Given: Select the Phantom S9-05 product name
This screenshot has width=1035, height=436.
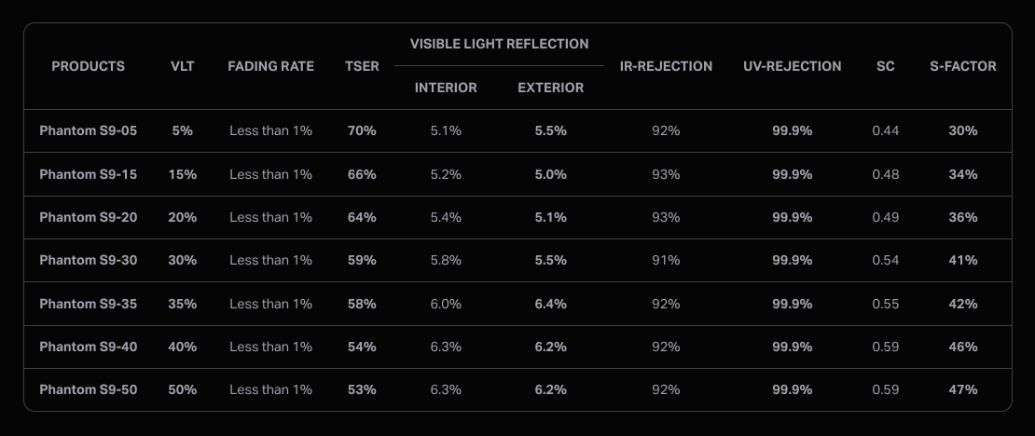Looking at the screenshot, I should pyautogui.click(x=89, y=130).
